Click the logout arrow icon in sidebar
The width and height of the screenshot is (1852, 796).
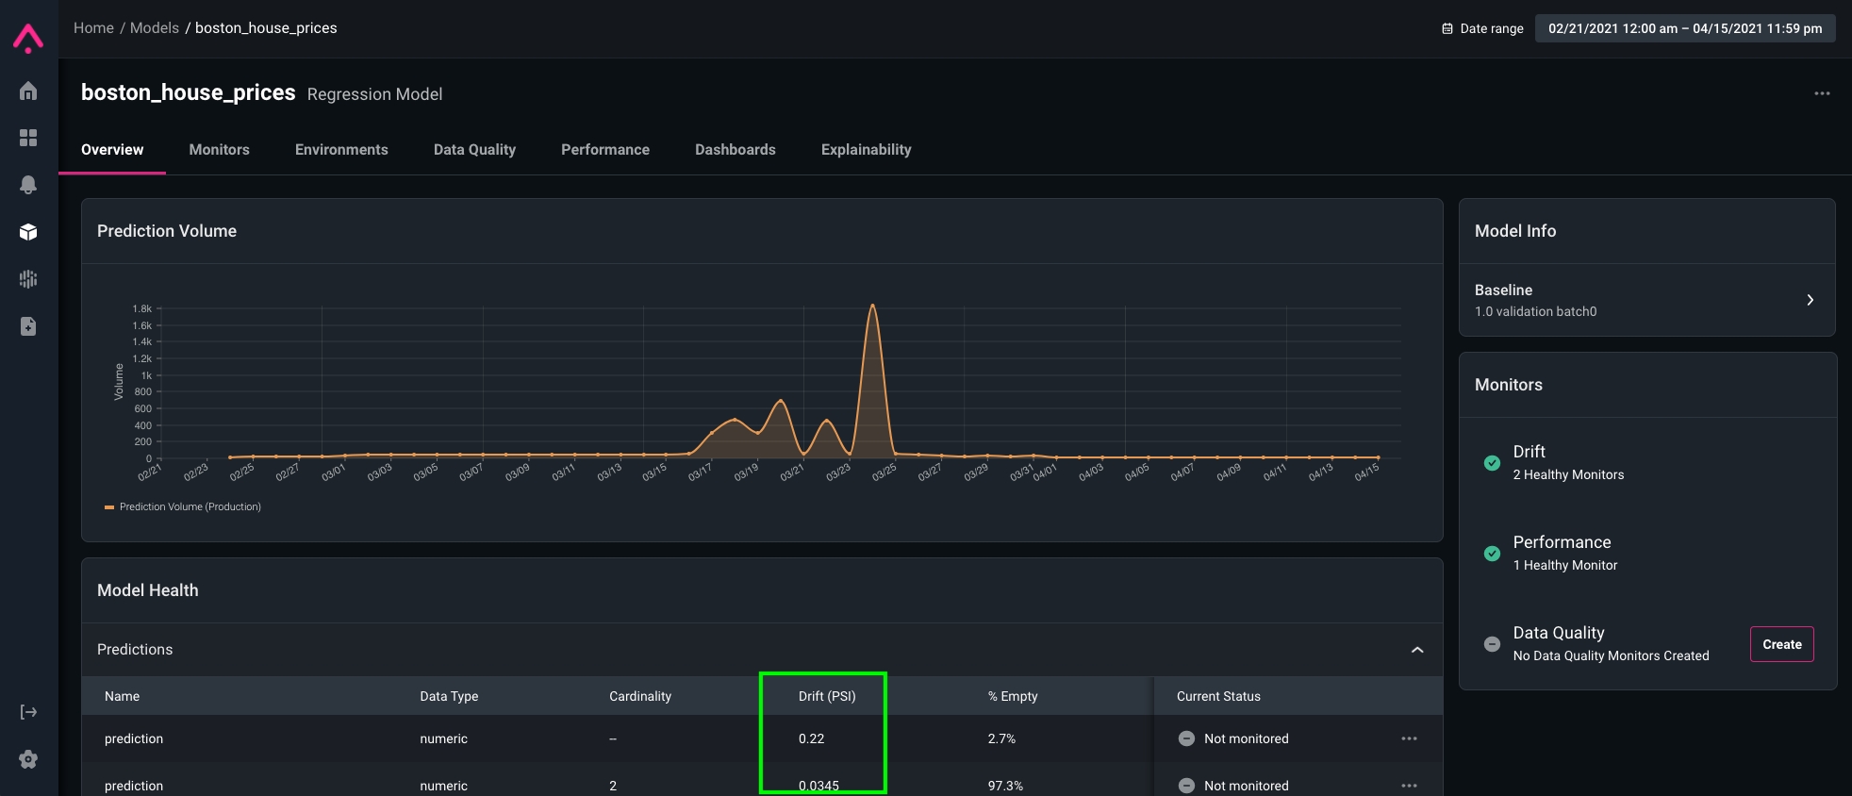[28, 712]
